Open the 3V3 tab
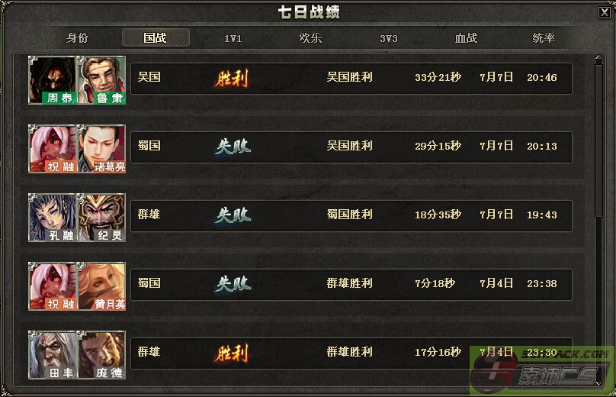The width and height of the screenshot is (616, 397). coord(389,38)
